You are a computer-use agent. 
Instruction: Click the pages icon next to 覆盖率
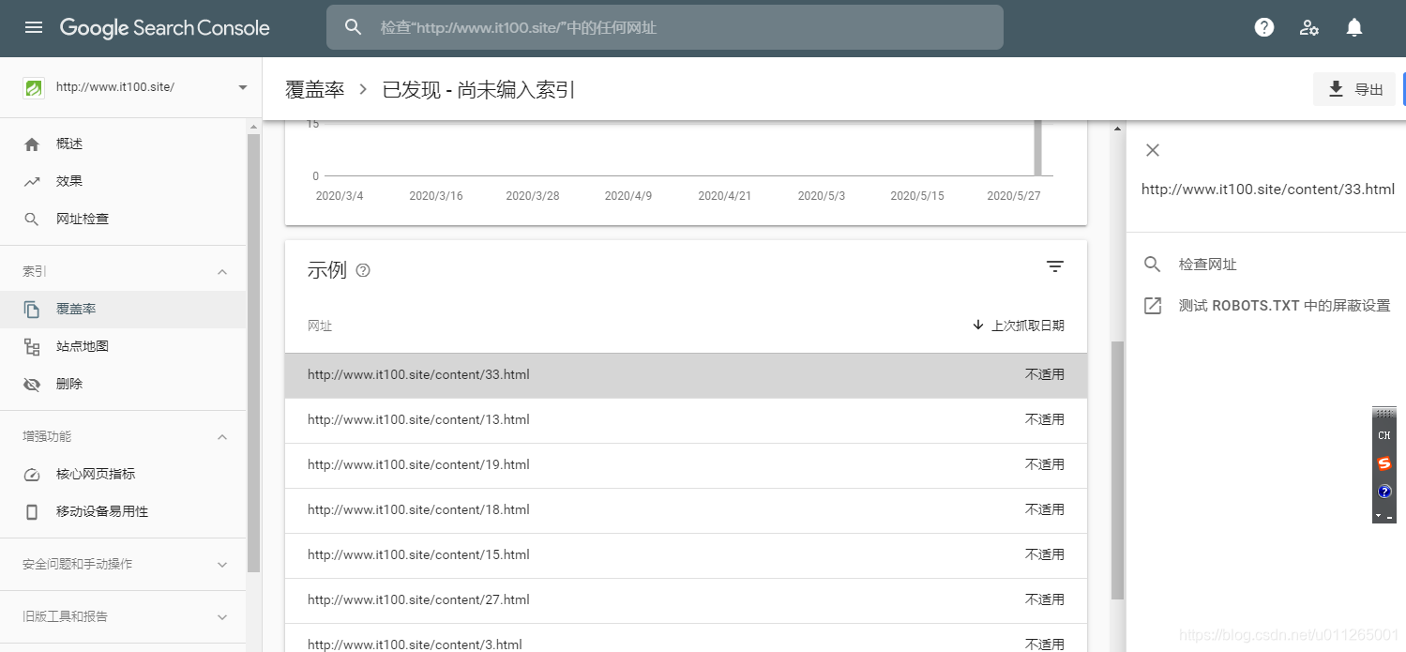coord(32,309)
